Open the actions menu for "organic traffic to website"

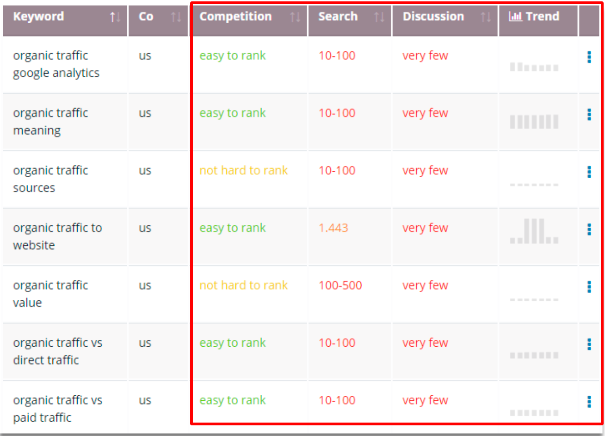[589, 230]
